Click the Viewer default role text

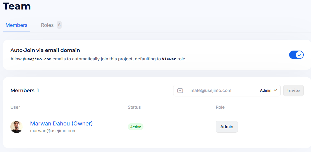tap(169, 59)
